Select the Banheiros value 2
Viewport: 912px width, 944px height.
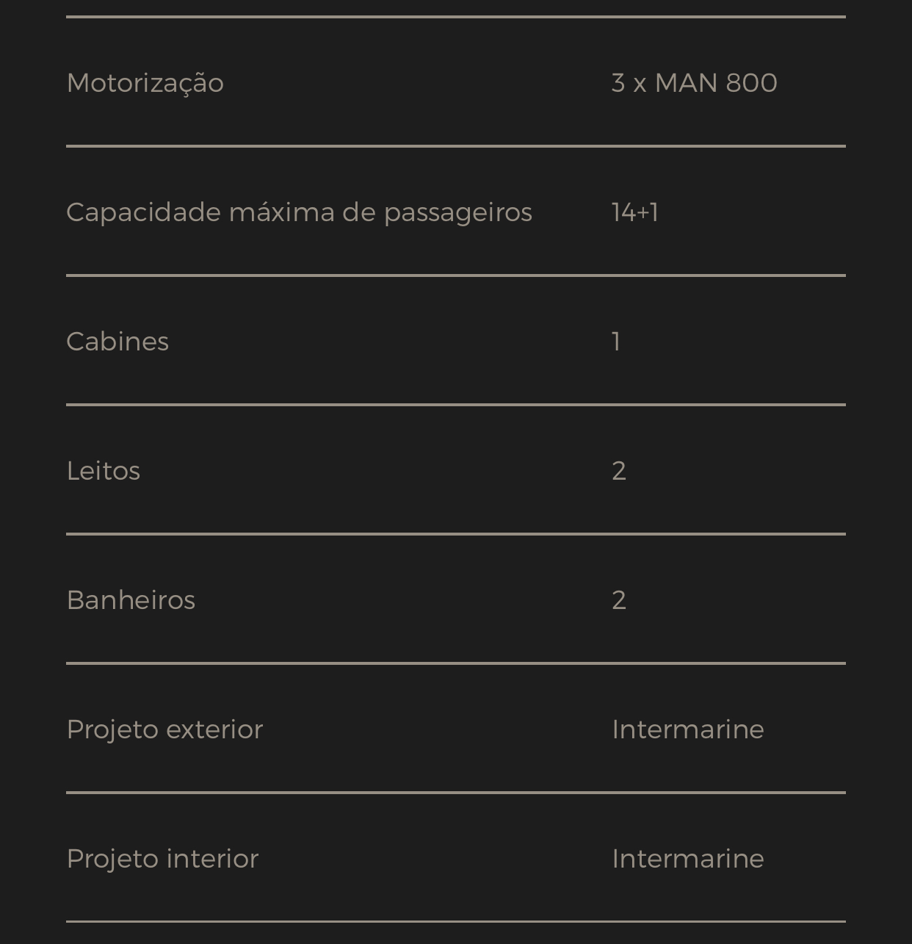tap(618, 600)
